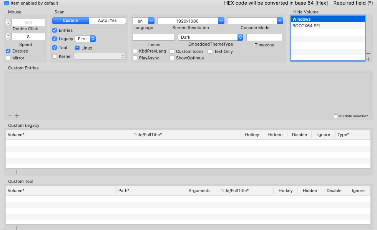Add a new Custom Tool row with plus
Viewport: 377px width, 230px height.
(17, 228)
